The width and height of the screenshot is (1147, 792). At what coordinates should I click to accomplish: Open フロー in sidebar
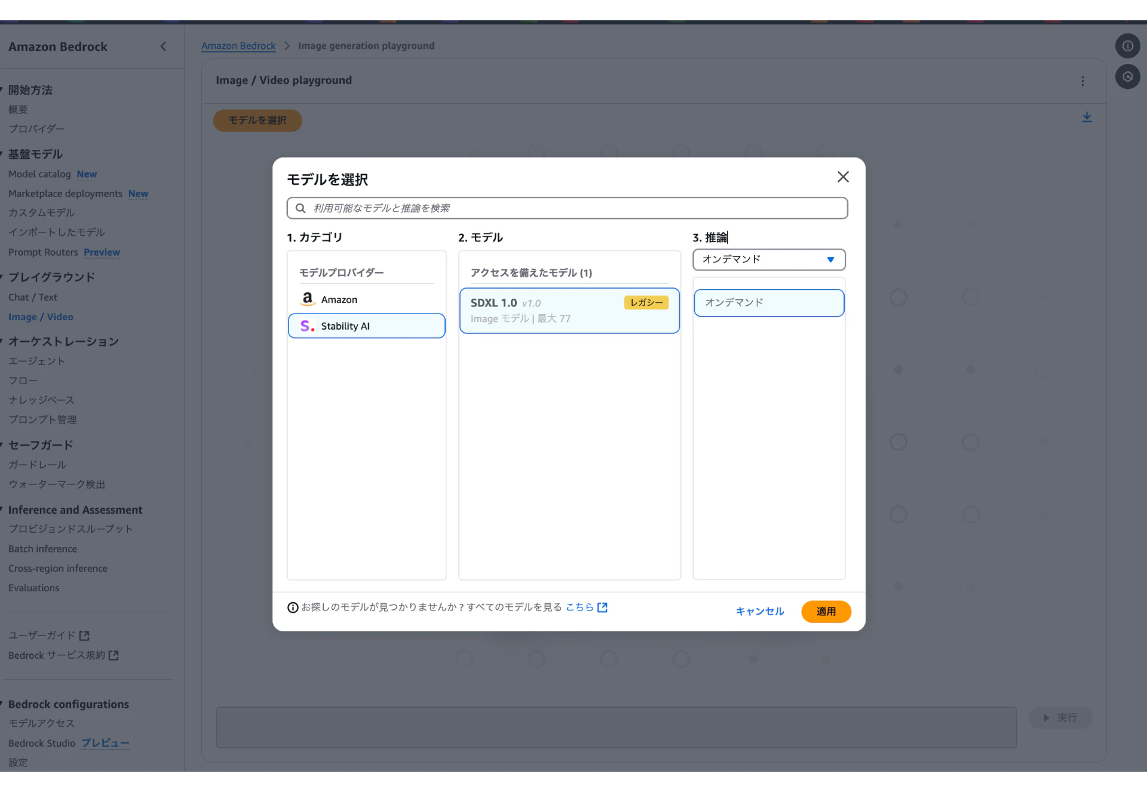point(23,381)
